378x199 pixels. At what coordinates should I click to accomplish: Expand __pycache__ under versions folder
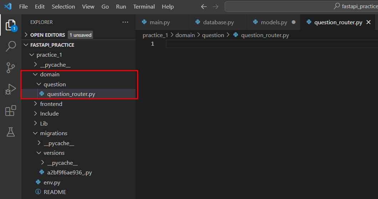(43, 163)
